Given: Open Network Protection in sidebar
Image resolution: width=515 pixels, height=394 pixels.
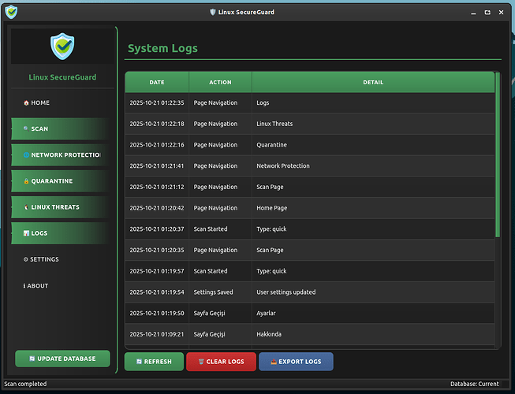Looking at the screenshot, I should pos(59,155).
